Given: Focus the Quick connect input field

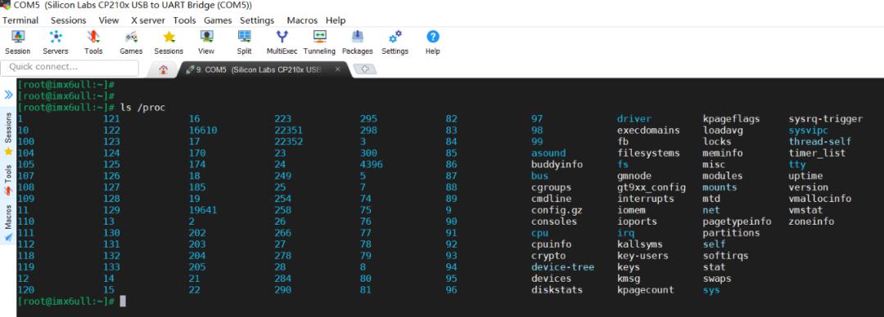Looking at the screenshot, I should point(70,68).
